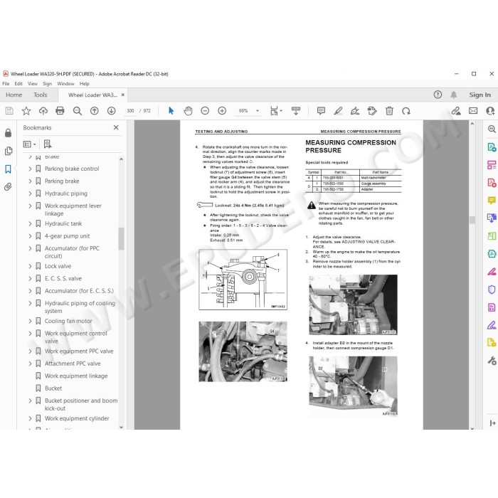
Task: Expand the Parking brake control bookmark
Action: (30, 169)
